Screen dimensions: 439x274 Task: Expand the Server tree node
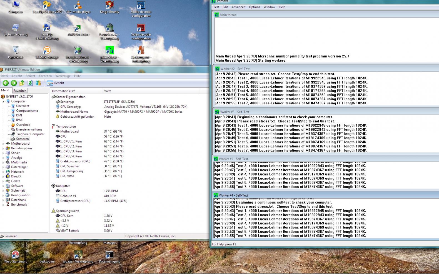click(3, 153)
